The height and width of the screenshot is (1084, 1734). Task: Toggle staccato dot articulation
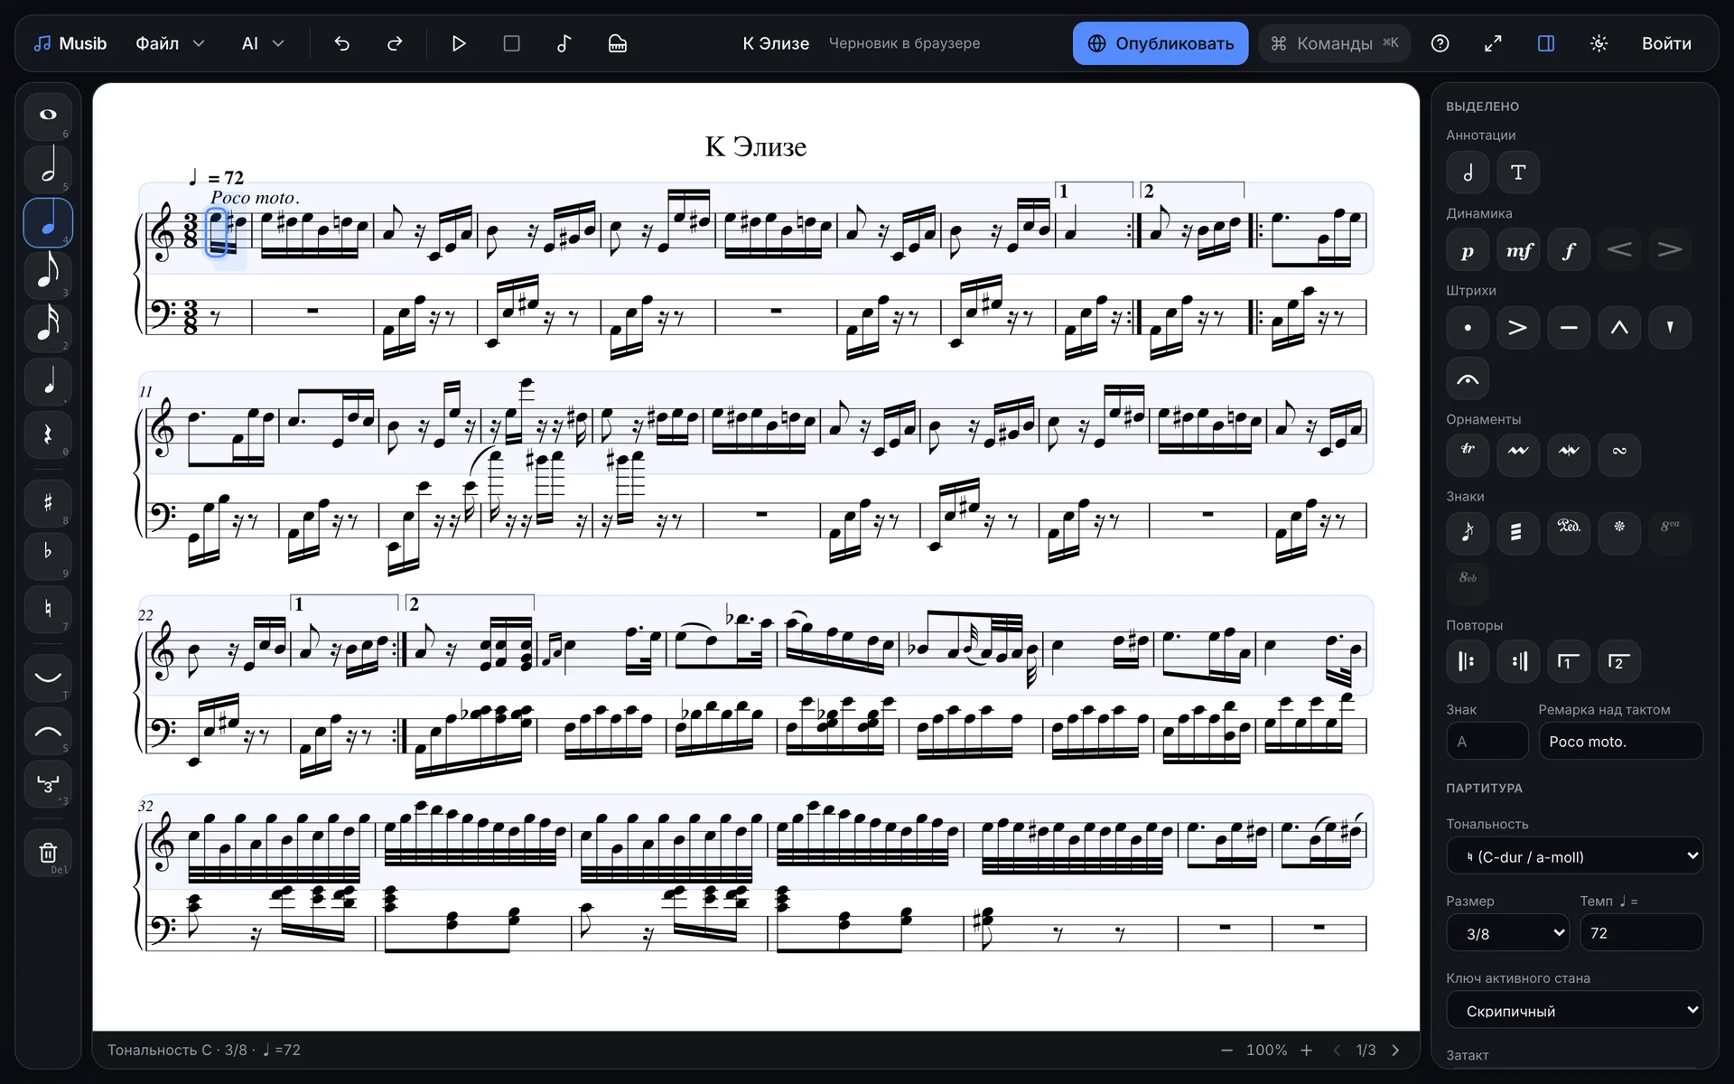pyautogui.click(x=1468, y=327)
